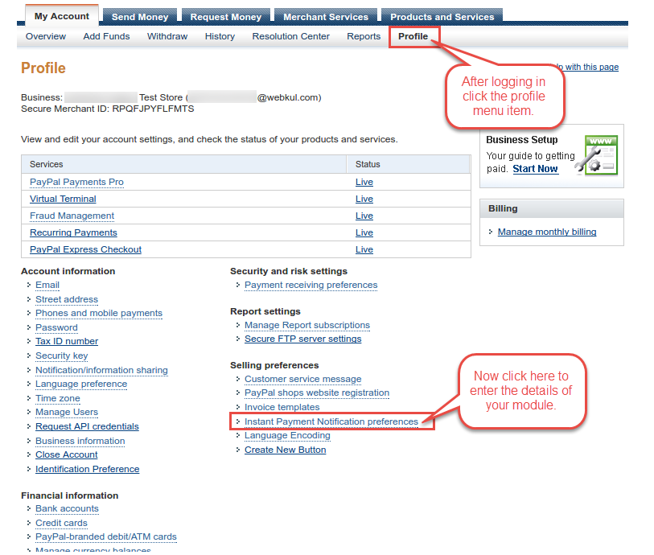
Task: Open Security key settings
Action: (x=62, y=356)
